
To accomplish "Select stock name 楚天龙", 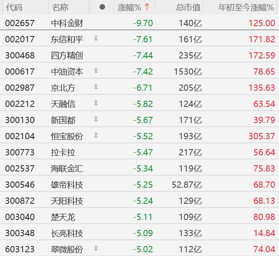I will [63, 217].
